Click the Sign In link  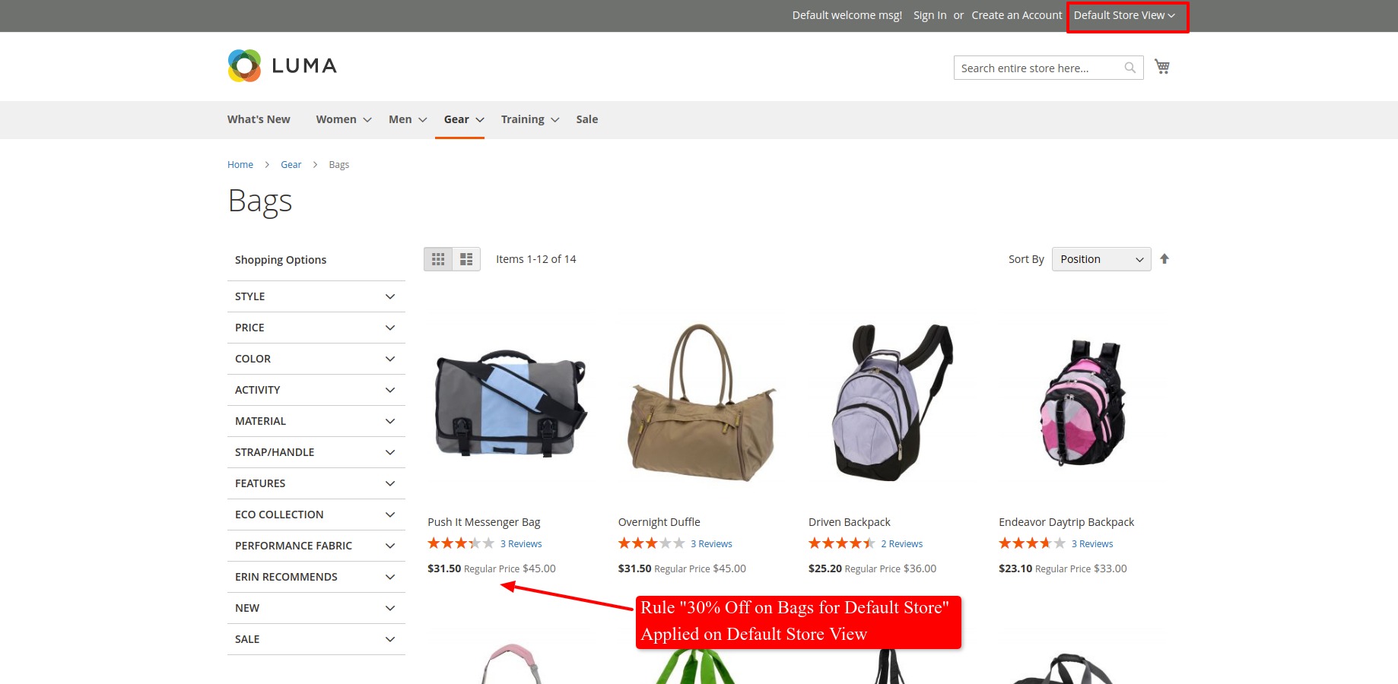(x=929, y=15)
